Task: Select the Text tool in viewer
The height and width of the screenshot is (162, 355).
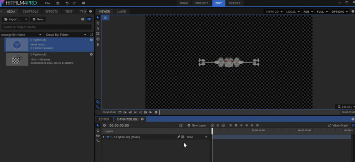Action: coord(98,28)
